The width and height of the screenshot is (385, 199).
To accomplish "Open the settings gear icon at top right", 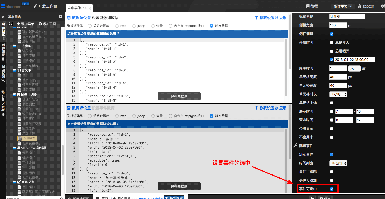I will (x=382, y=6).
